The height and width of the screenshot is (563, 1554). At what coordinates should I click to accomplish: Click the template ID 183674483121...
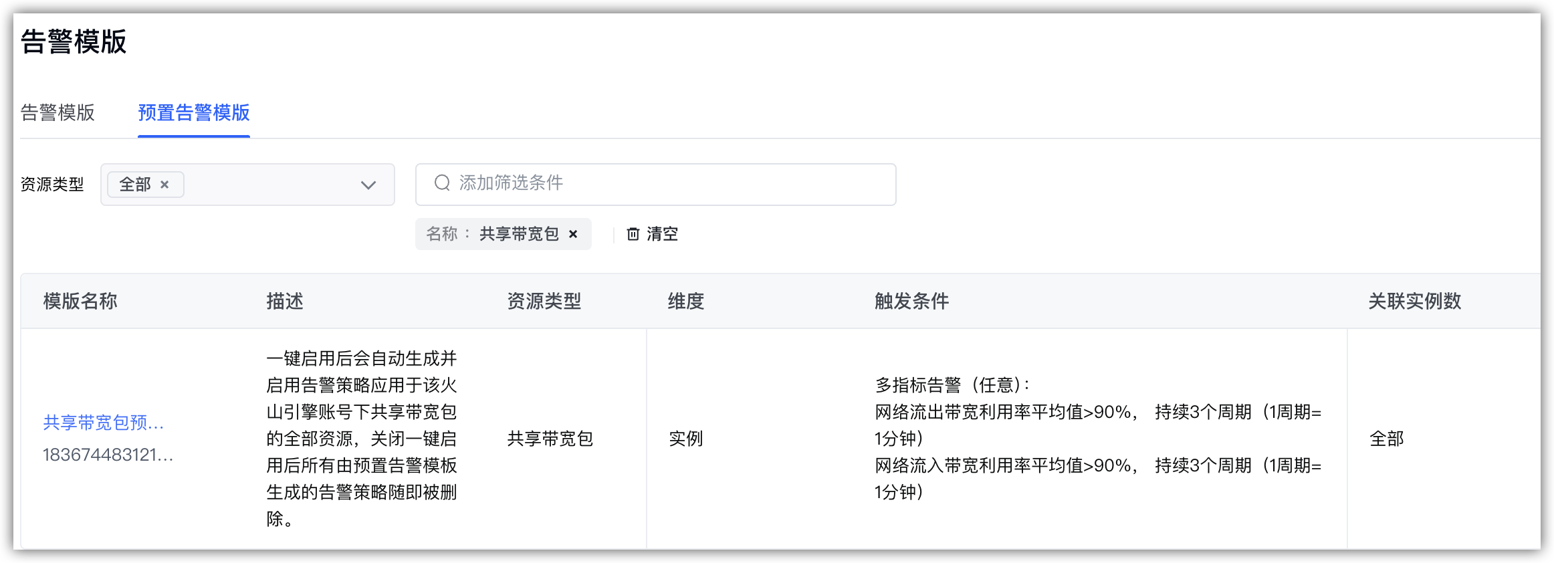click(x=108, y=455)
